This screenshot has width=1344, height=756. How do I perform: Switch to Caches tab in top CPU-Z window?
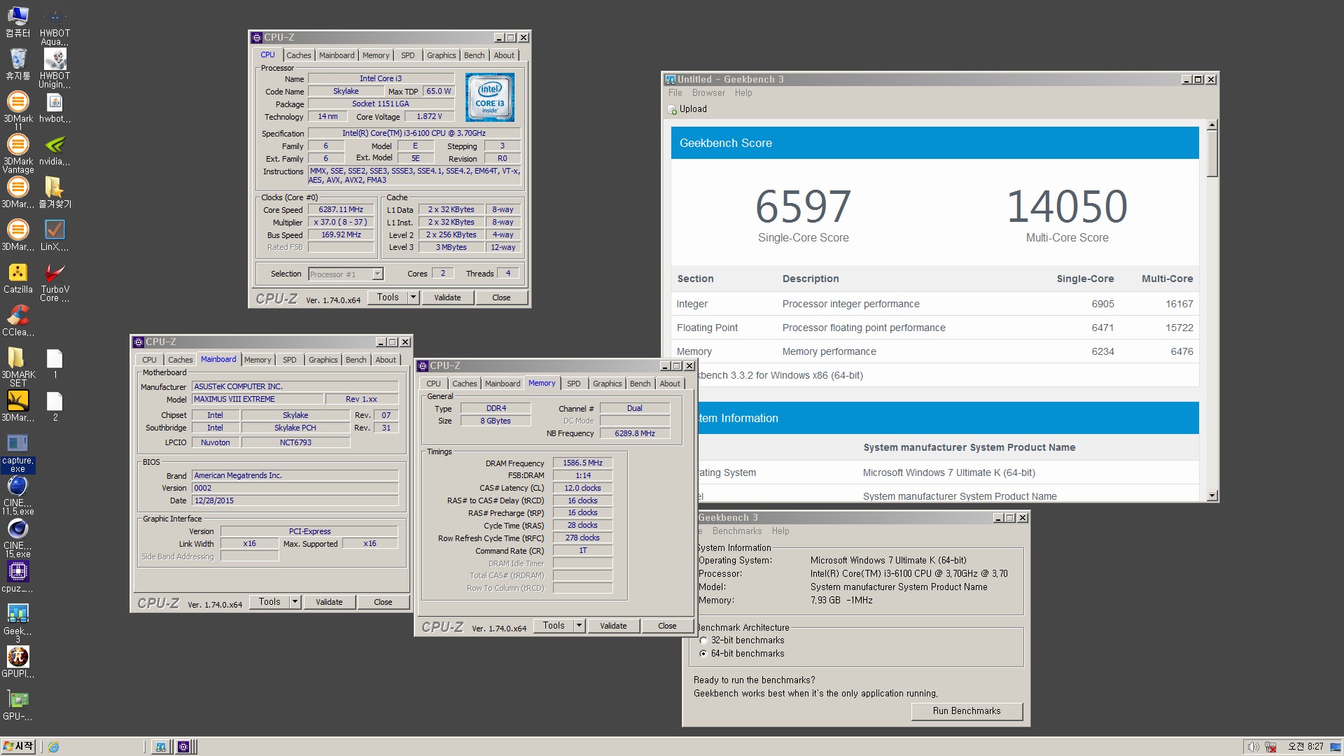point(299,55)
